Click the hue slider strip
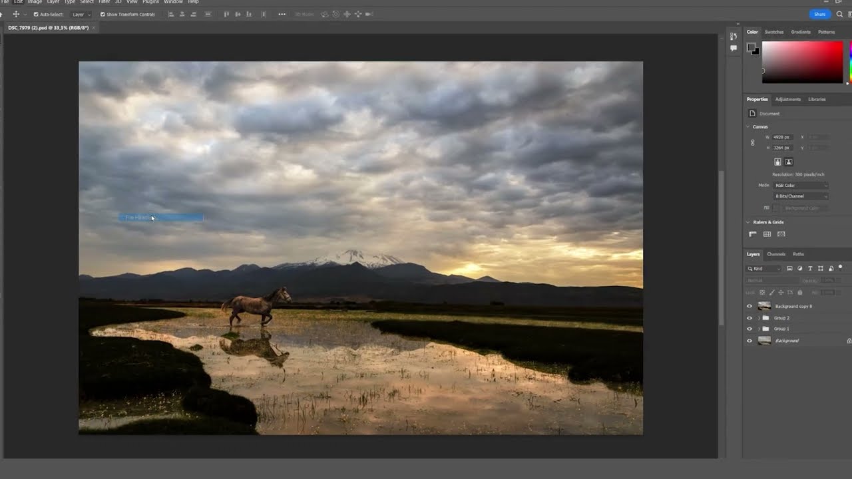Image resolution: width=852 pixels, height=479 pixels. coord(850,63)
